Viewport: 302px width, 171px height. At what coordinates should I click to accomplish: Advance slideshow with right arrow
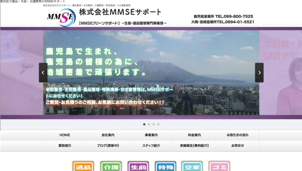[259, 72]
